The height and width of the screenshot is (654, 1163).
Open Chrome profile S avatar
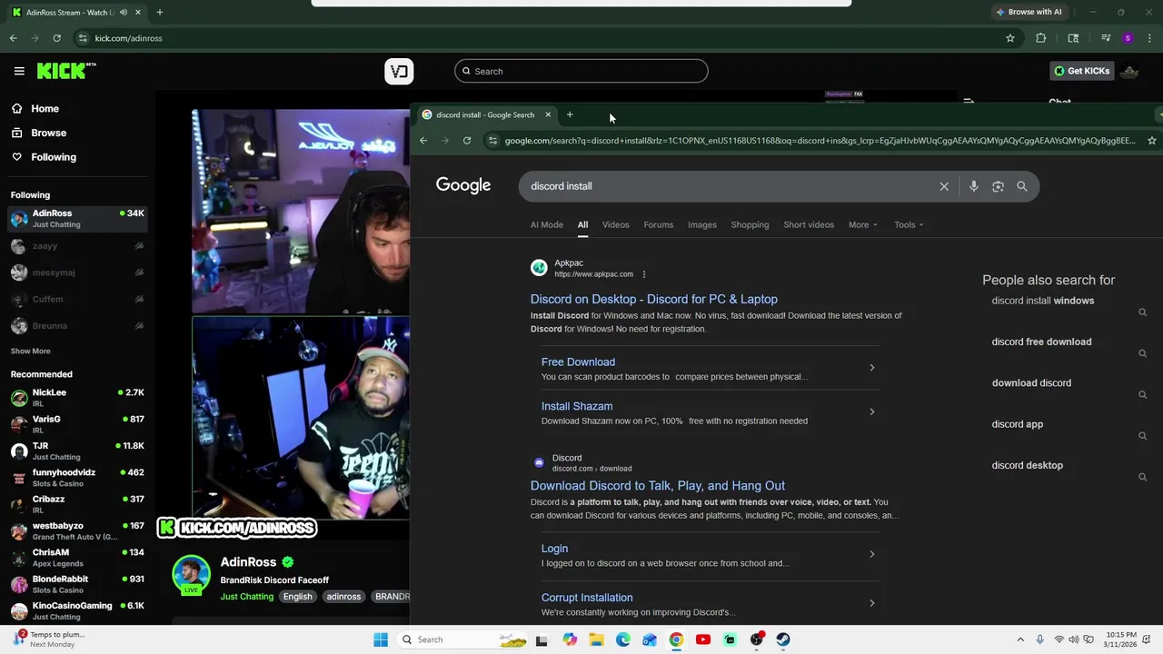pos(1128,38)
